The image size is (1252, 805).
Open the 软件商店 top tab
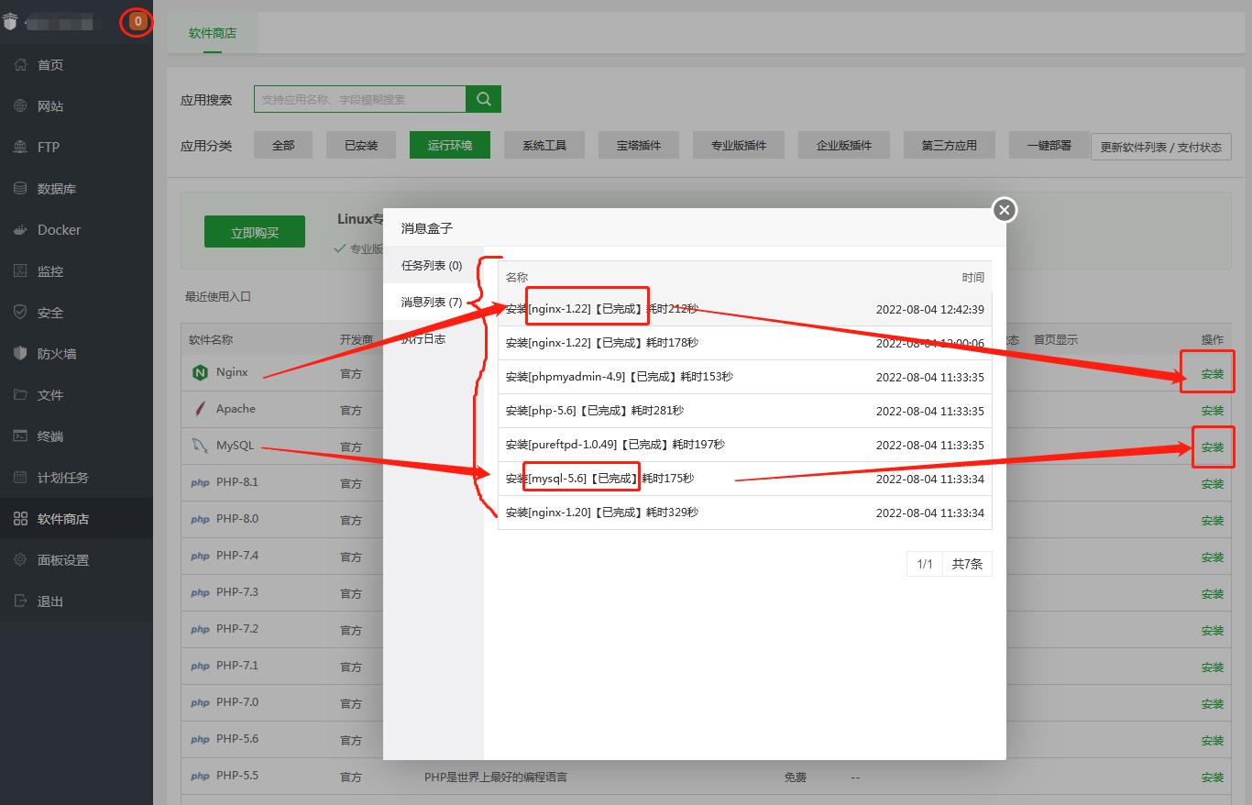click(x=213, y=33)
